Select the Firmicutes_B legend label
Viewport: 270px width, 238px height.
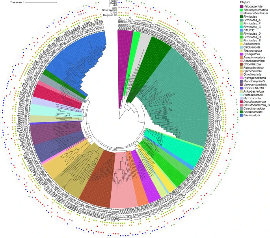tap(252, 37)
